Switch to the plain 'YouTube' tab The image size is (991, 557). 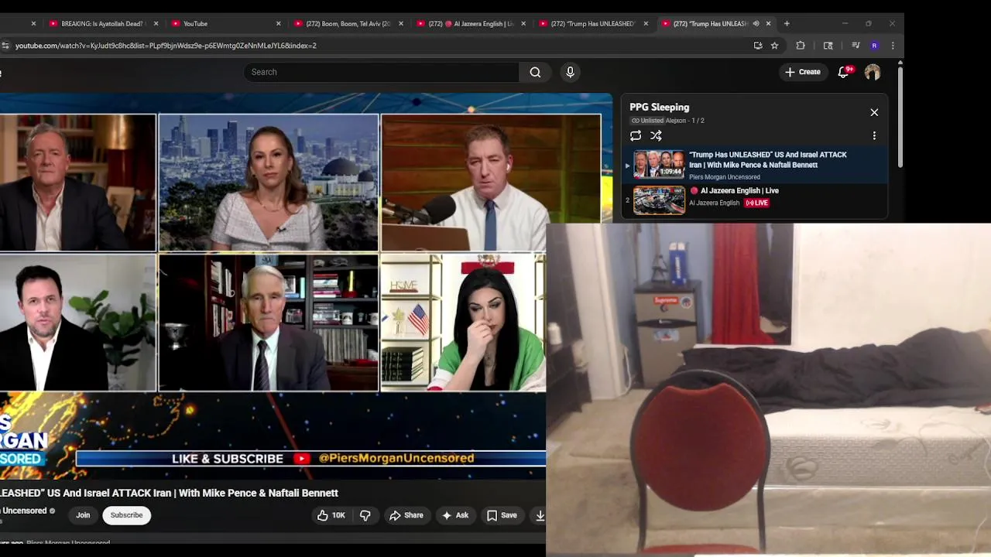[225, 23]
